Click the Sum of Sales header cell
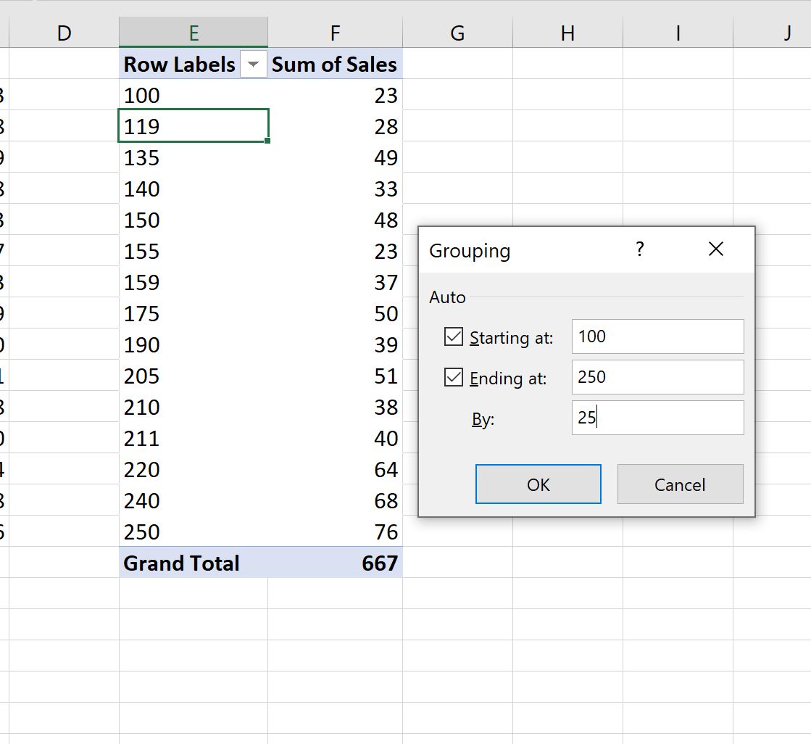The width and height of the screenshot is (811, 744). pyautogui.click(x=335, y=65)
